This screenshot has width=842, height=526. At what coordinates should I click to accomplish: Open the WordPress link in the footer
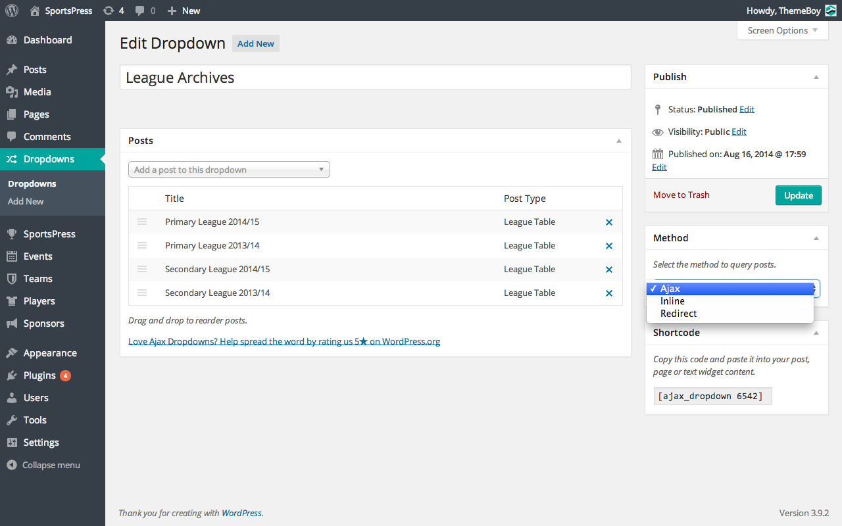(241, 513)
